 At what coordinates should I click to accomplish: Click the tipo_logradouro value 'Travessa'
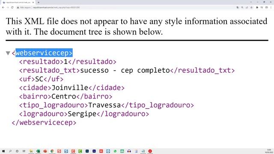(104, 105)
